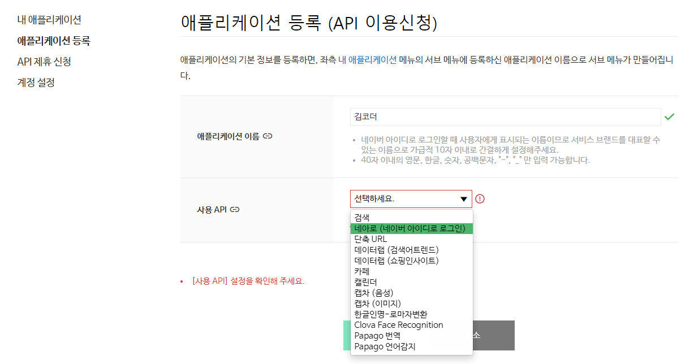Screen dimensions: 694x364
Task: Select 검색 from the API list
Action: 412,218
